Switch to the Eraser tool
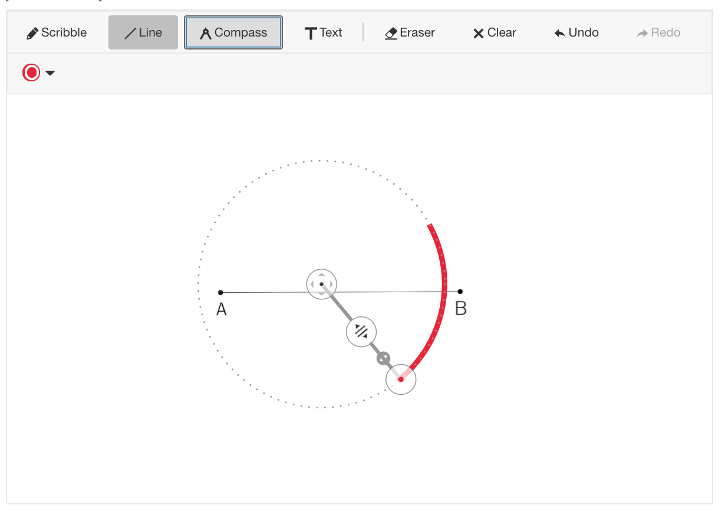 (x=410, y=32)
